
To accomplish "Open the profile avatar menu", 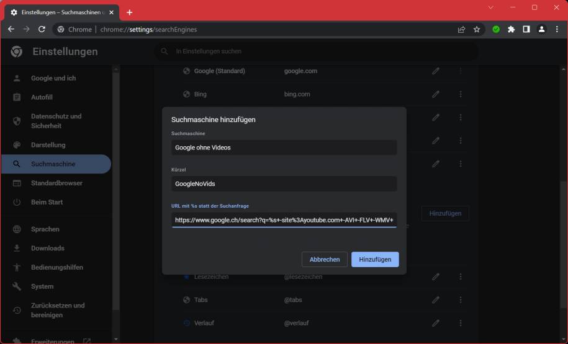I will point(541,29).
